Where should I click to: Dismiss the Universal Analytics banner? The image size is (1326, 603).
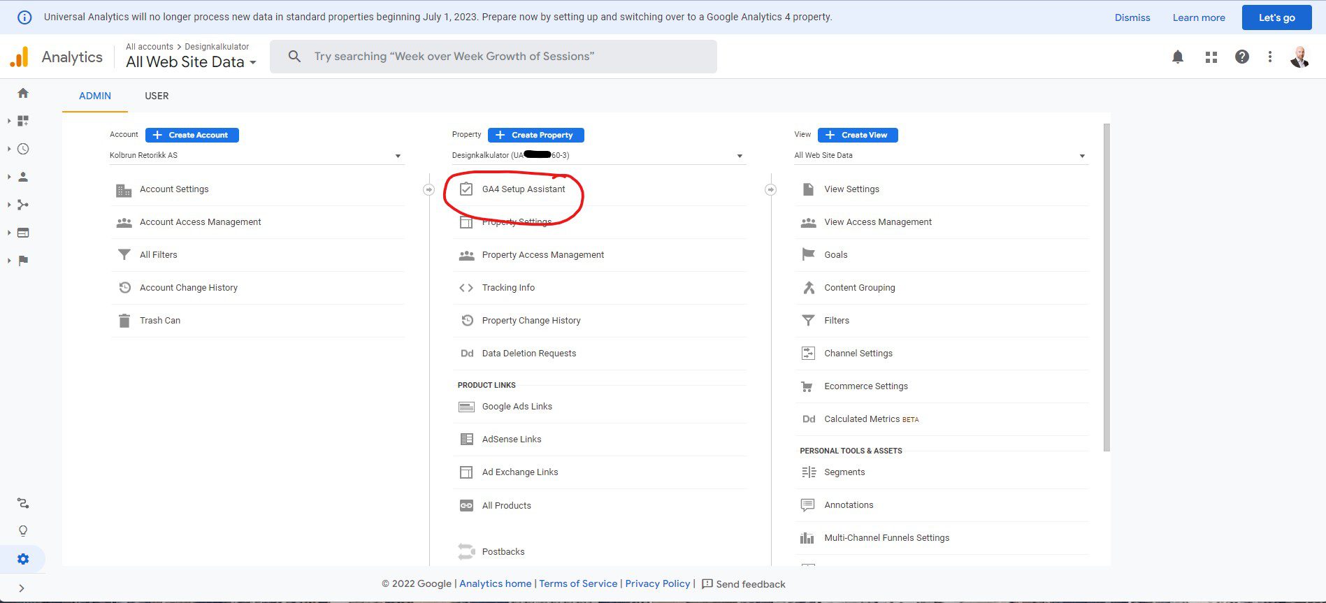1132,17
